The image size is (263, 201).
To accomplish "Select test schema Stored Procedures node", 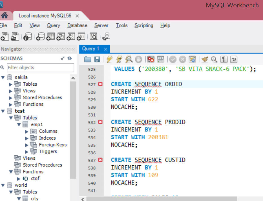I will (x=43, y=165).
